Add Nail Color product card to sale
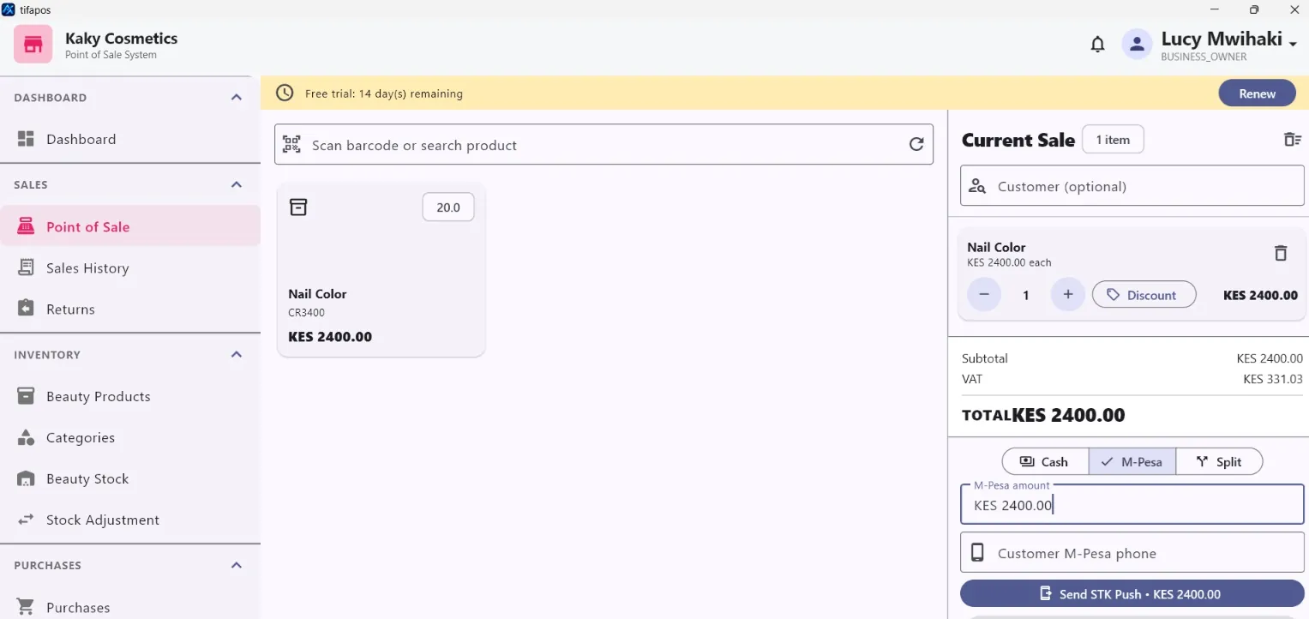This screenshot has width=1309, height=619. pyautogui.click(x=381, y=270)
